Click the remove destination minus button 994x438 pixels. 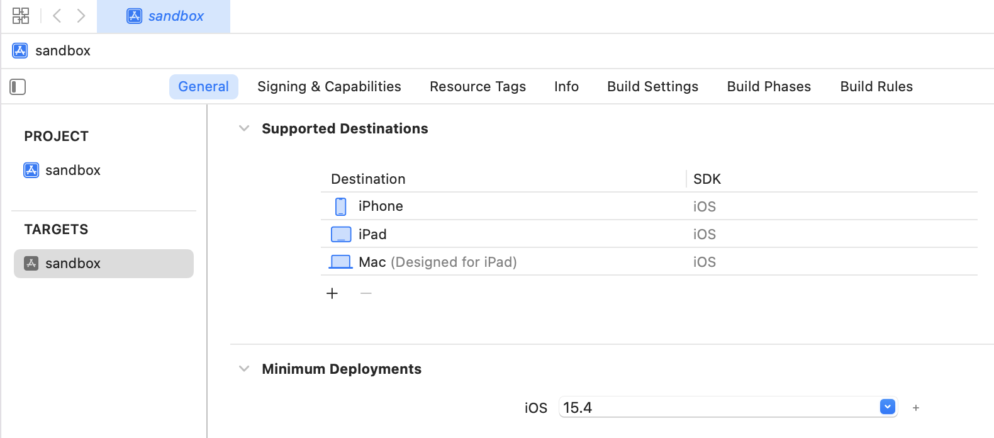pyautogui.click(x=366, y=293)
